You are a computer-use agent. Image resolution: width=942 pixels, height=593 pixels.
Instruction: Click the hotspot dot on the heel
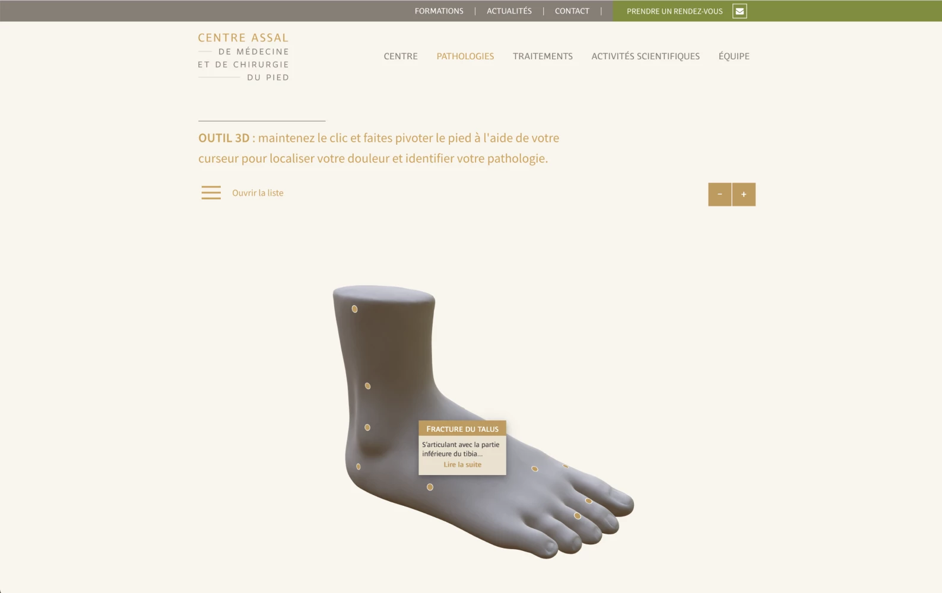coord(358,467)
